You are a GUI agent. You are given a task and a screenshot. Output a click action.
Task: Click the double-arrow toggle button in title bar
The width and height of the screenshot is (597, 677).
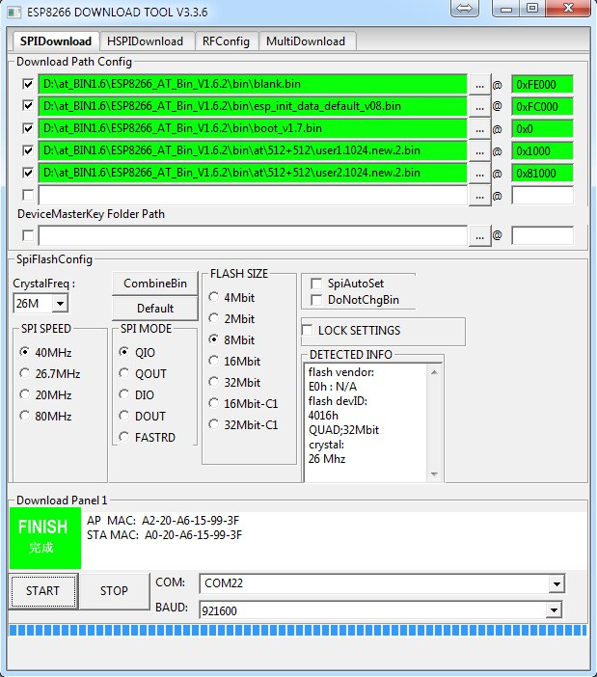point(465,8)
